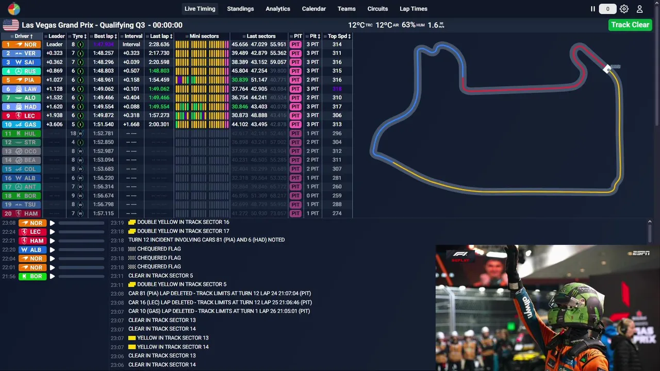Viewport: 660px width, 371px height.
Task: Click the pink PIT badge in GAS's row
Action: pos(295,124)
